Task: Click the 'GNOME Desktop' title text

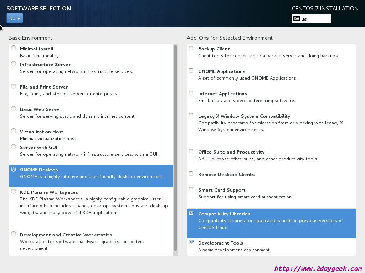Action: click(39, 170)
